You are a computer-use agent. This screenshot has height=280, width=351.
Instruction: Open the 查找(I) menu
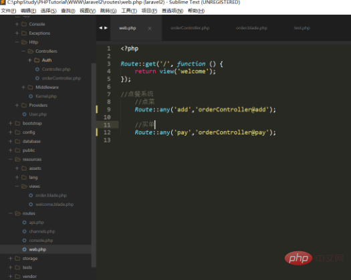(x=68, y=11)
